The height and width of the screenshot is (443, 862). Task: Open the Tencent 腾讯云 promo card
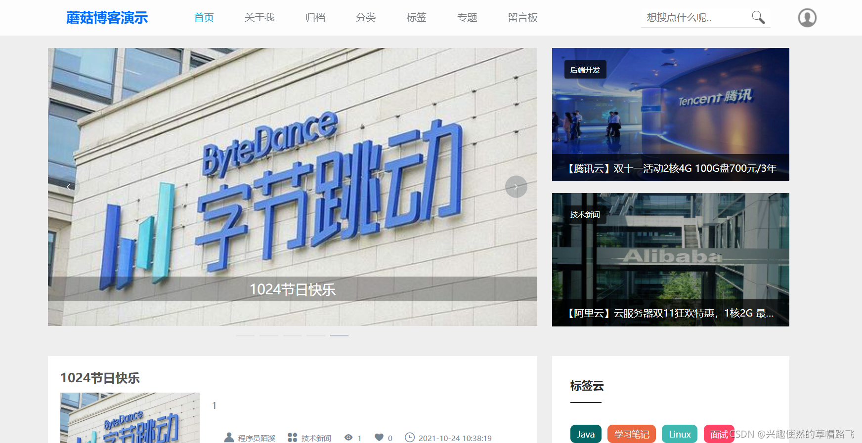(x=671, y=115)
